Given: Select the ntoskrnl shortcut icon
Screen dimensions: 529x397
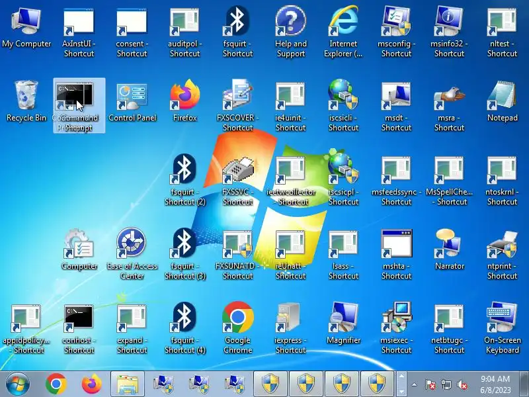Looking at the screenshot, I should pyautogui.click(x=502, y=181).
